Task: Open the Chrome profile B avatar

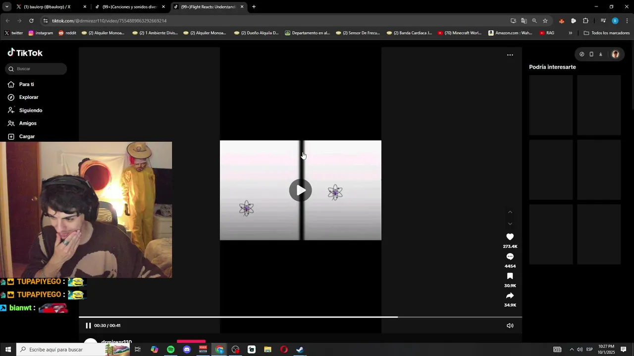Action: pos(615,21)
